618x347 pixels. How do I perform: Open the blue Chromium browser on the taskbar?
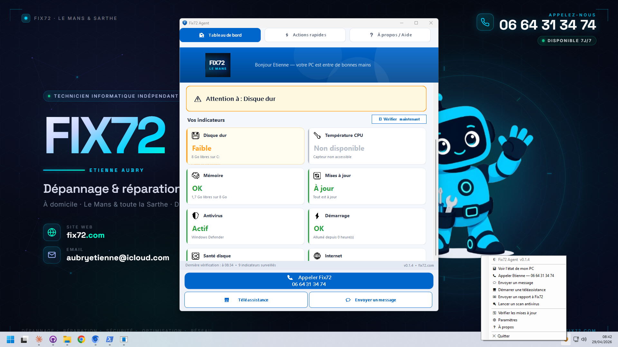(x=96, y=339)
